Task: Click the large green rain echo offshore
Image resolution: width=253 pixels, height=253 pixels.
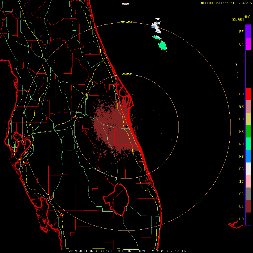Action: click(162, 45)
